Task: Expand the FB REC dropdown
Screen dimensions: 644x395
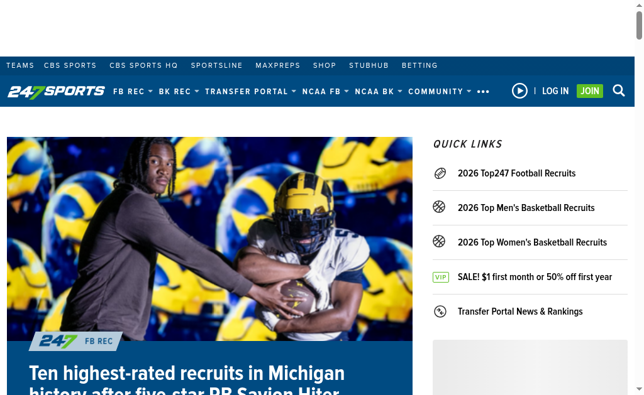Action: pos(133,92)
